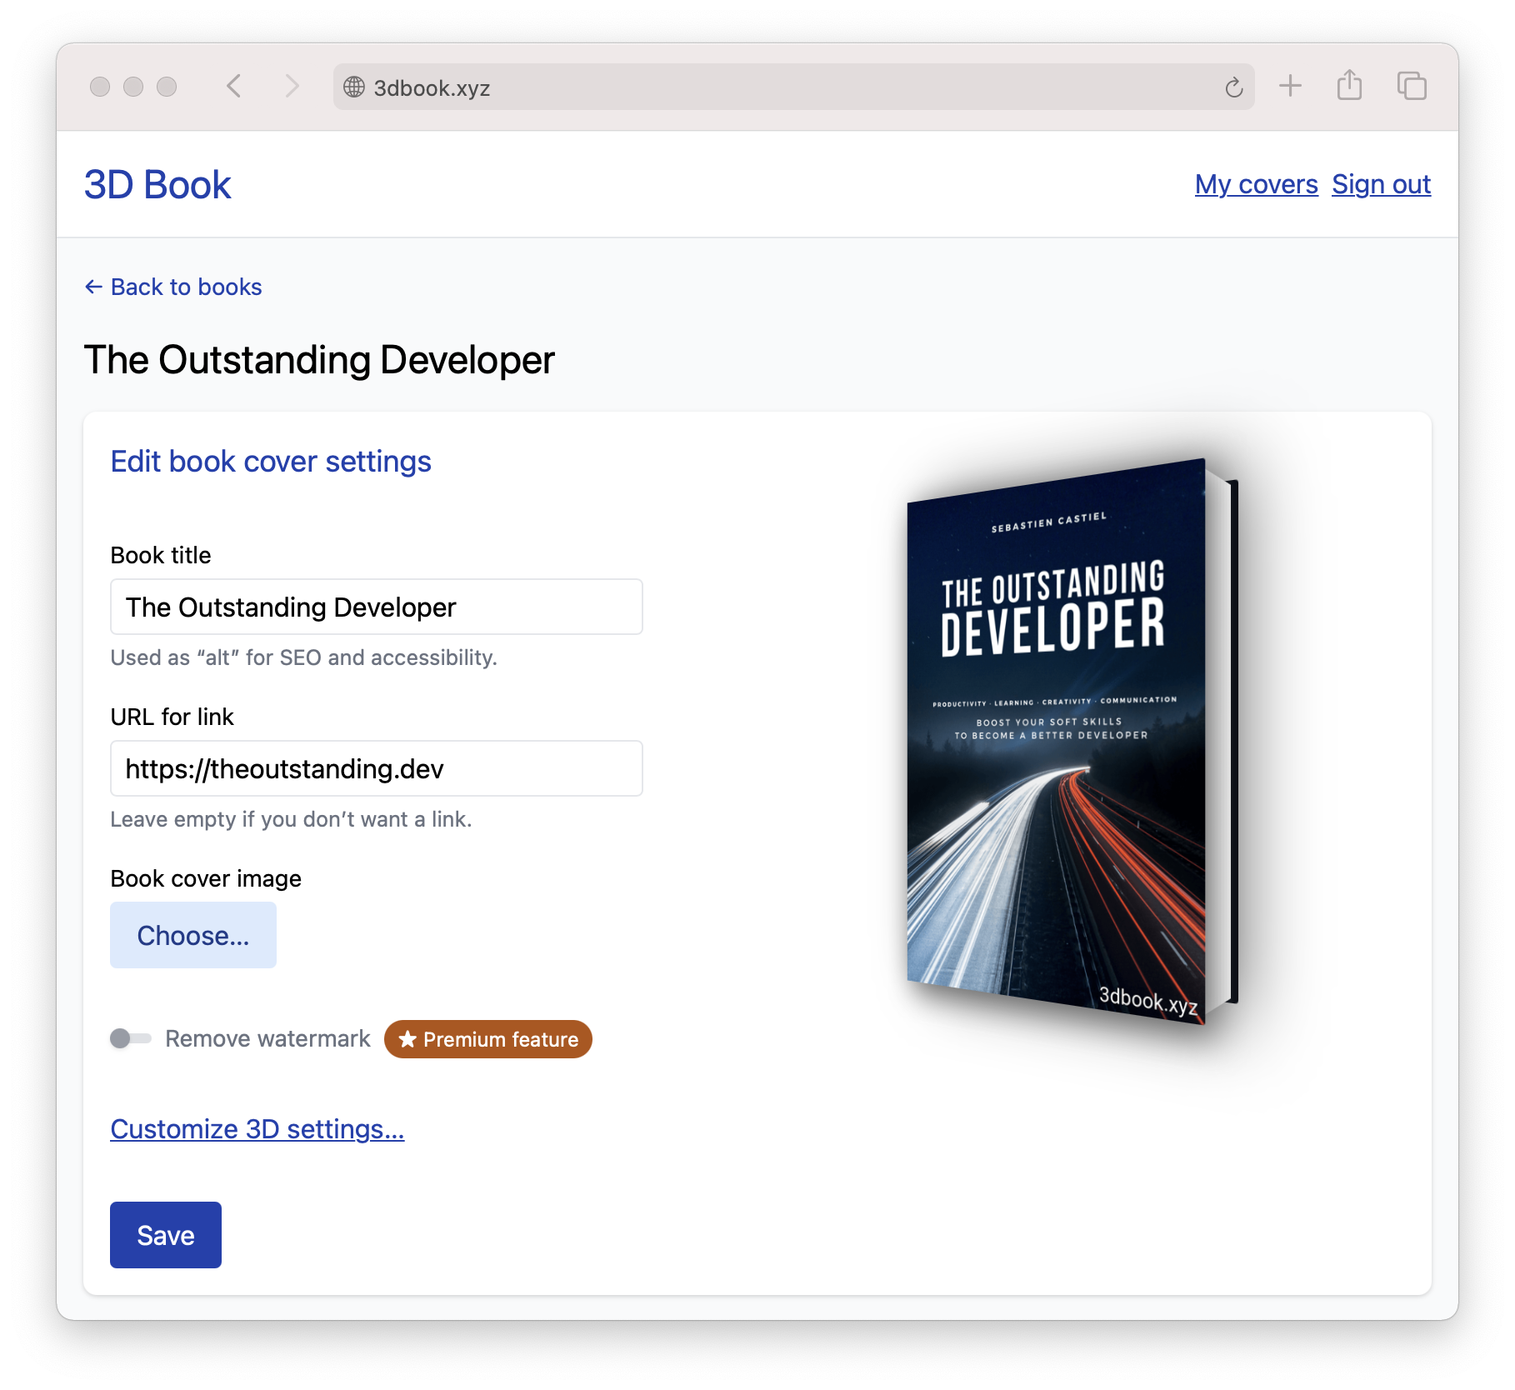Click into the URL for link field
The height and width of the screenshot is (1390, 1515).
(376, 768)
